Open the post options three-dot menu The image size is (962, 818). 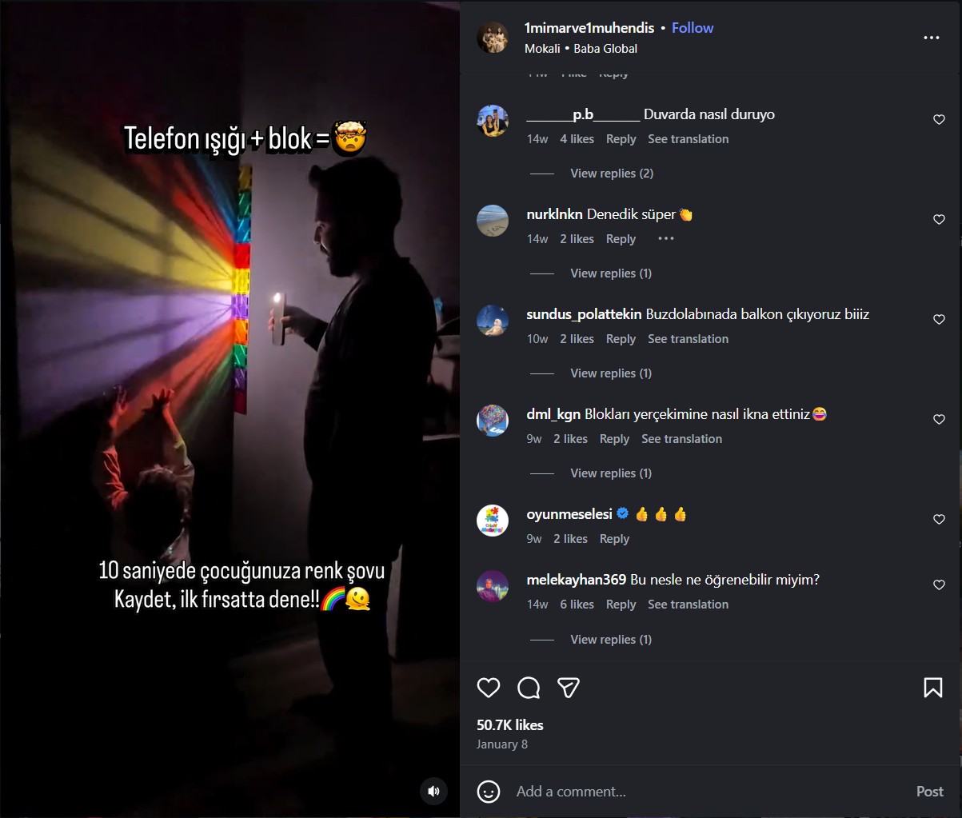[x=931, y=38]
